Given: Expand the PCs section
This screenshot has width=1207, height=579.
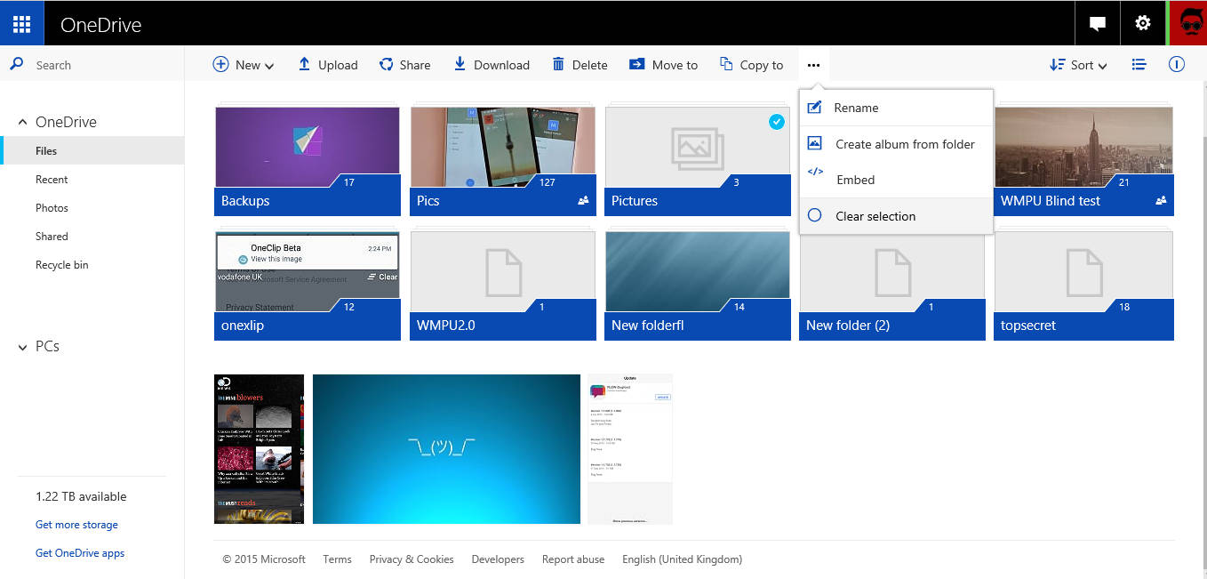Looking at the screenshot, I should coord(22,347).
